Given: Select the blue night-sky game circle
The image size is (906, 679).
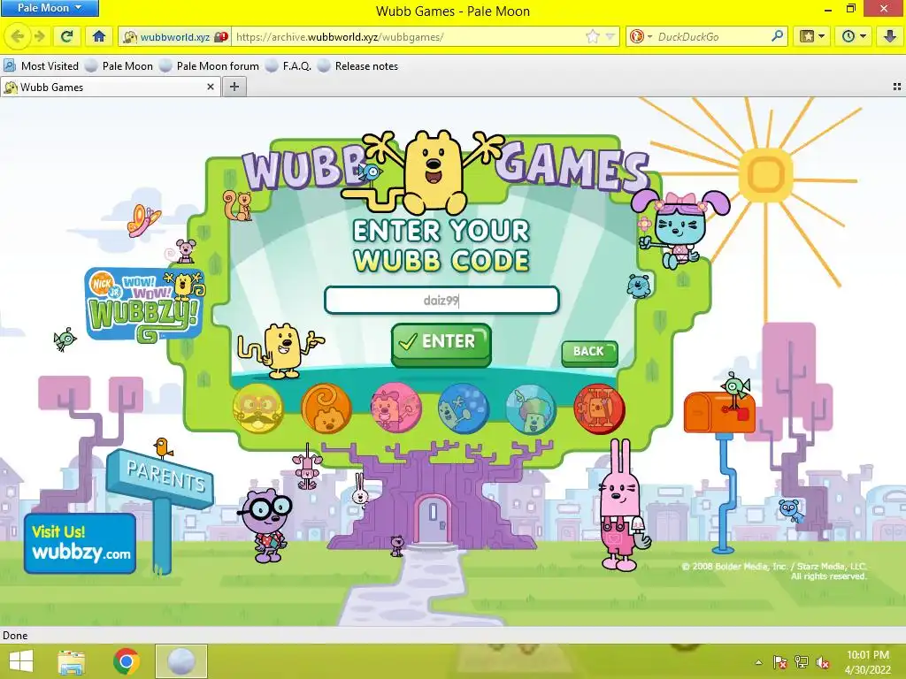Looking at the screenshot, I should [x=464, y=409].
